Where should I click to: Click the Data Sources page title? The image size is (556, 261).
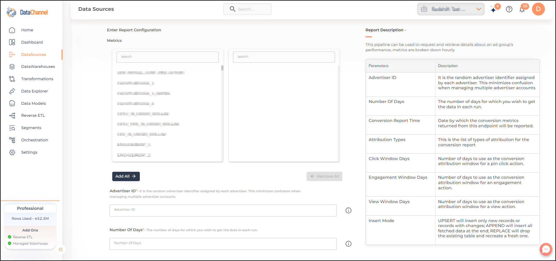pyautogui.click(x=96, y=9)
